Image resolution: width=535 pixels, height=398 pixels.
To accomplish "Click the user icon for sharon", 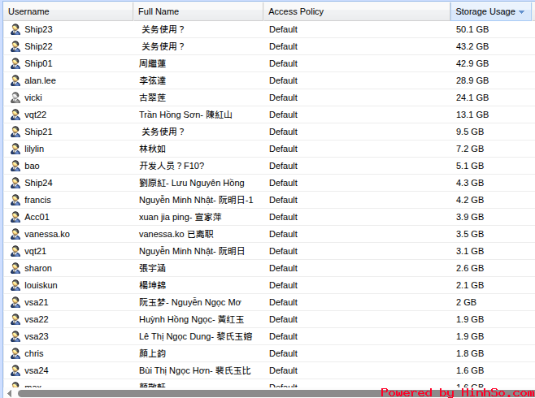I will click(x=15, y=268).
